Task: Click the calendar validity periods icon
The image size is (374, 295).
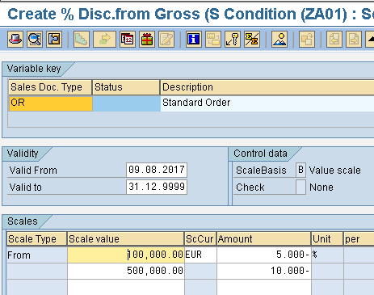Action: (x=128, y=40)
